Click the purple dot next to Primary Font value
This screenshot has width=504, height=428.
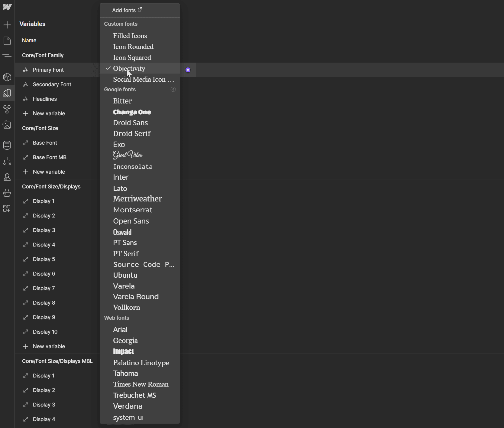click(x=188, y=70)
